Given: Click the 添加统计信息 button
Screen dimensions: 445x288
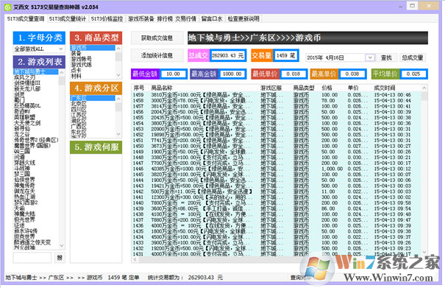Looking at the screenshot, I should coord(157,55).
